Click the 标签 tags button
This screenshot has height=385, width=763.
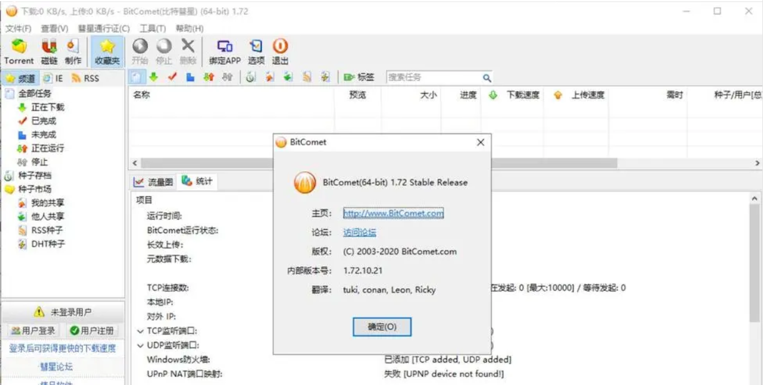359,77
